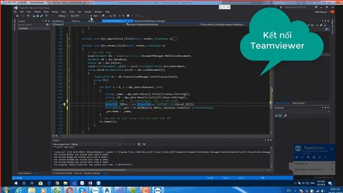Open the Any CPU platform dropdown

pos(79,16)
